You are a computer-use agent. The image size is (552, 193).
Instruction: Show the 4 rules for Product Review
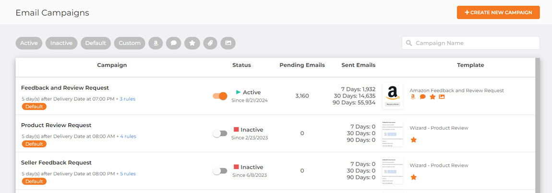(128, 136)
